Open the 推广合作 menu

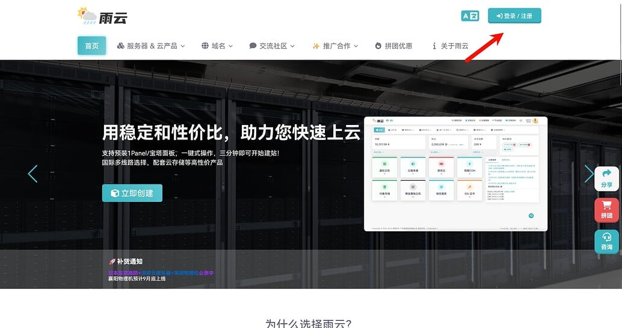pyautogui.click(x=336, y=46)
